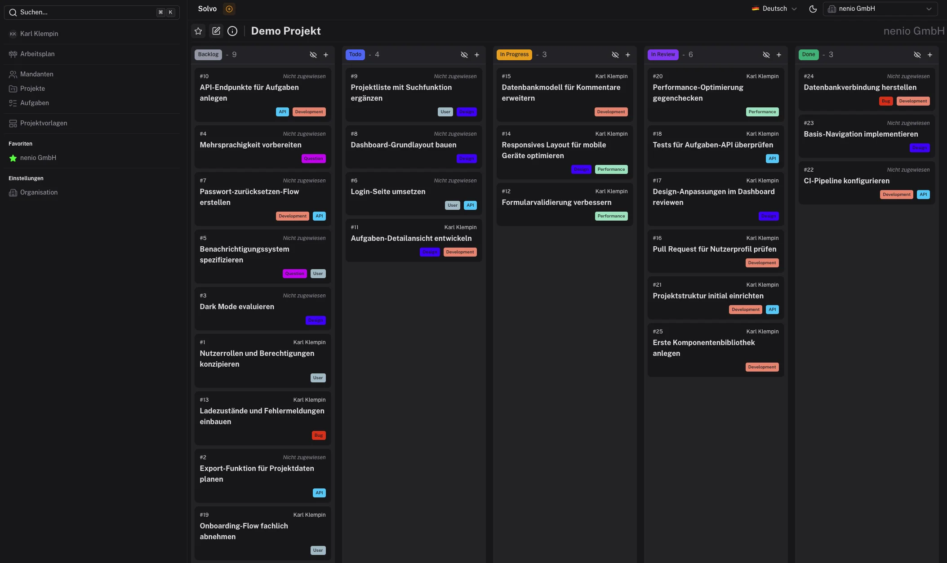
Task: Click the Todo column label
Action: 355,54
